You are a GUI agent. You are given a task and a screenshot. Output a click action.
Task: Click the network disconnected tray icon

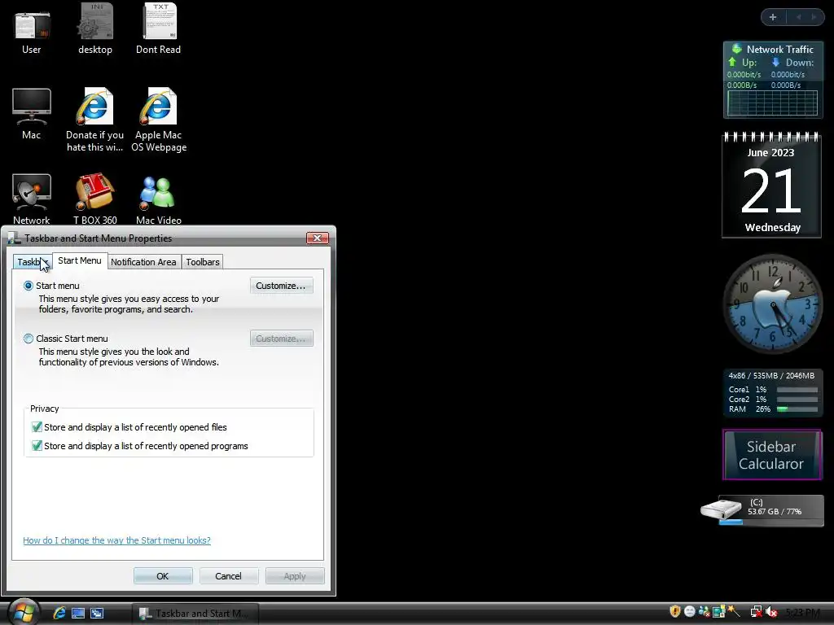(756, 612)
